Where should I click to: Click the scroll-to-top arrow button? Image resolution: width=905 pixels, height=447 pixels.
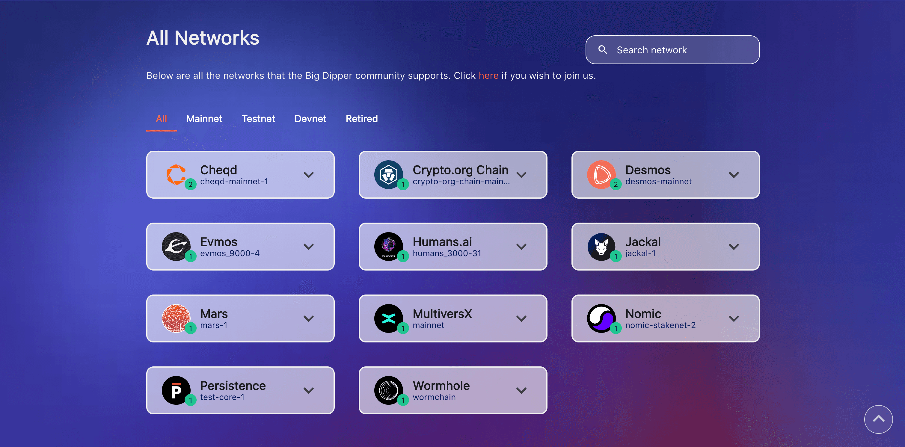pyautogui.click(x=878, y=419)
